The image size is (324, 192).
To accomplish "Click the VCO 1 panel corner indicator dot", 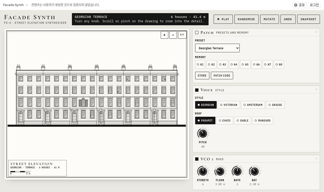I will coord(316,158).
